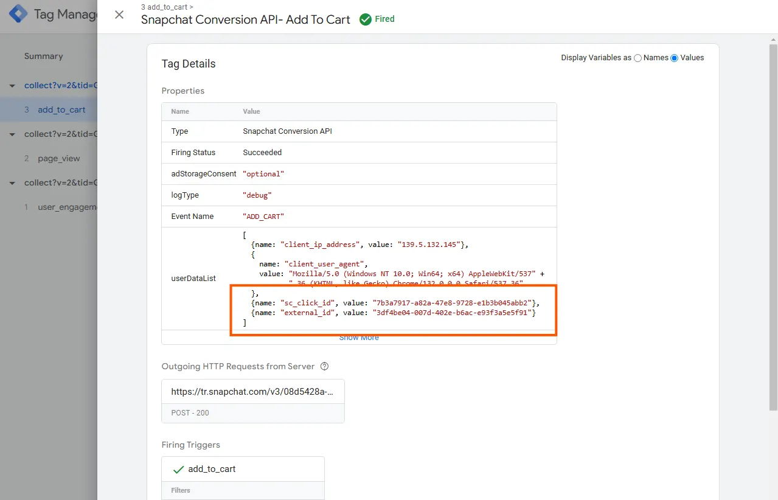Collapse the collect group containing user_engagement
Viewport: 778px width, 500px height.
click(12, 183)
